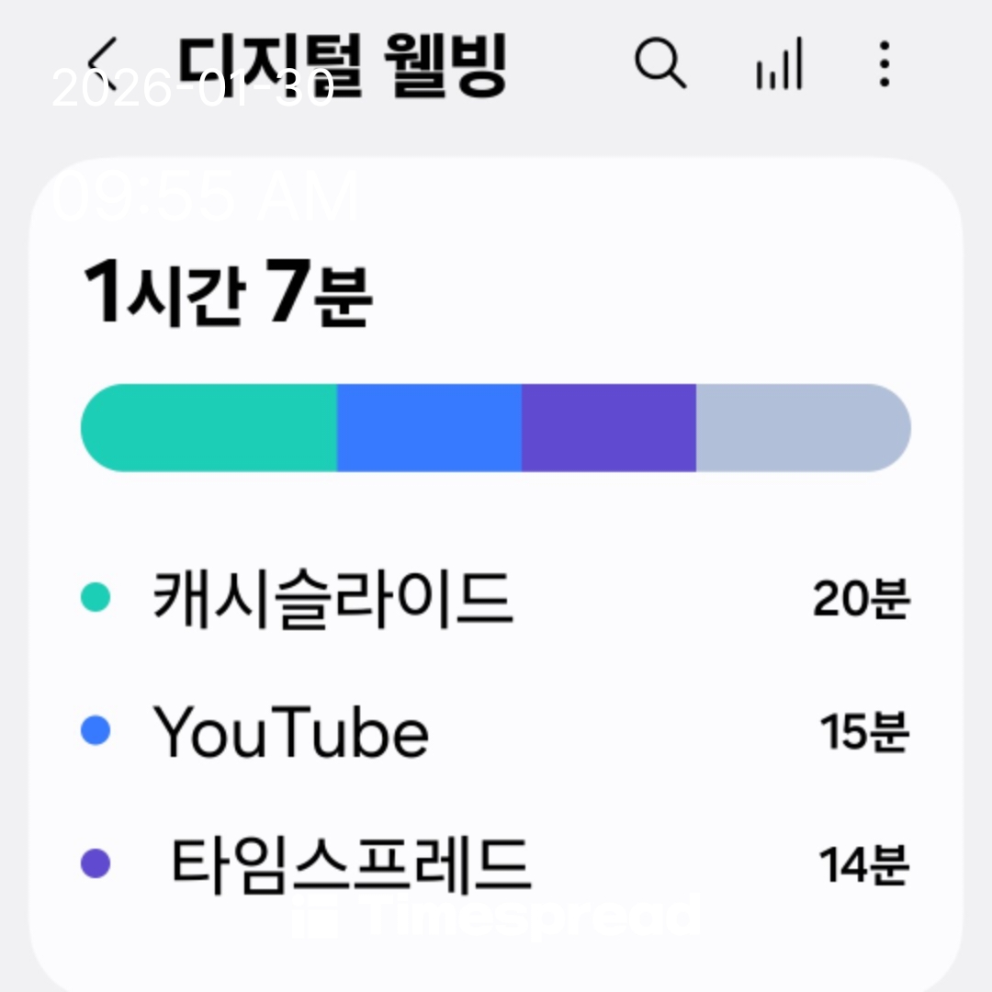This screenshot has height=992, width=992.
Task: Open the usage statistics bar-chart icon
Action: pyautogui.click(x=779, y=64)
